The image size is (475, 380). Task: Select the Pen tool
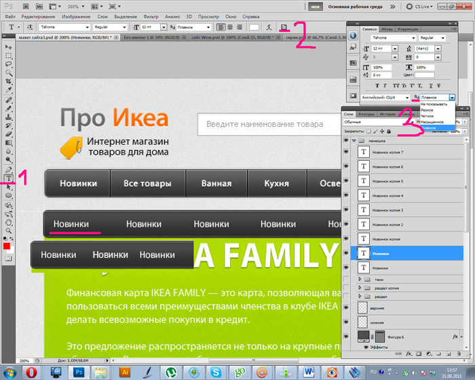[x=8, y=170]
